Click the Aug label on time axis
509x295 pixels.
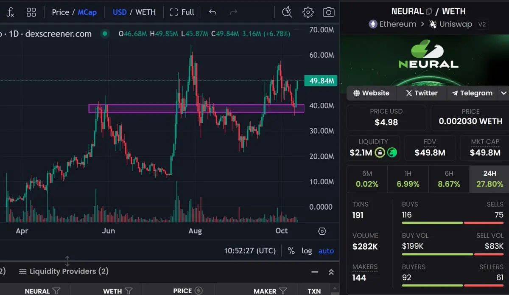coord(195,231)
